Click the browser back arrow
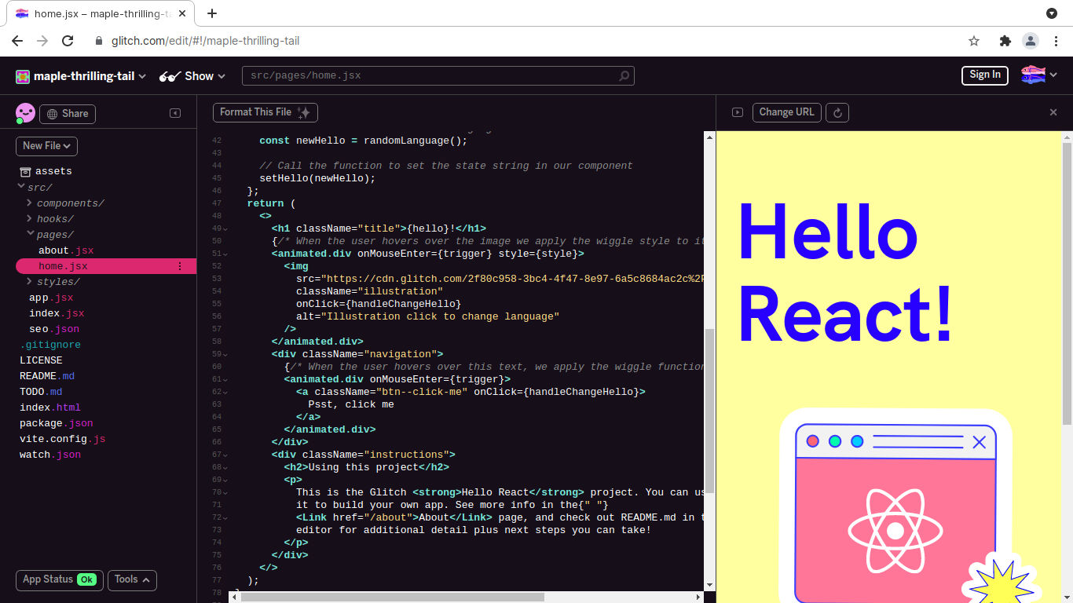Image resolution: width=1073 pixels, height=603 pixels. pyautogui.click(x=17, y=41)
